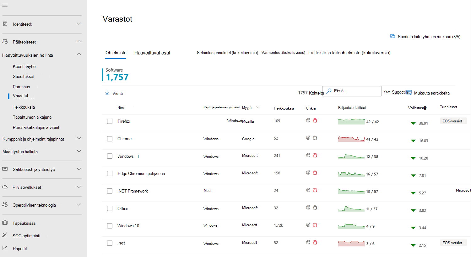Tick the checkbox next to Office

pyautogui.click(x=110, y=208)
